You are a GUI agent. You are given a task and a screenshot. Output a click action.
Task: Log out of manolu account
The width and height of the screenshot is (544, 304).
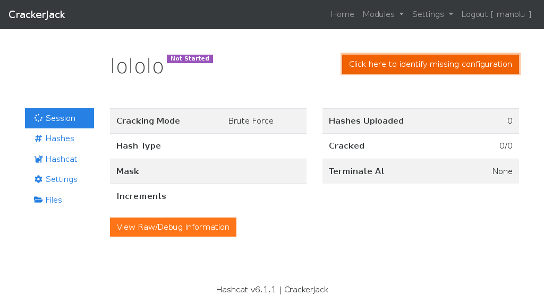496,14
